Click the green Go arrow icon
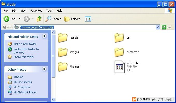176x103 pixels. click(164, 27)
